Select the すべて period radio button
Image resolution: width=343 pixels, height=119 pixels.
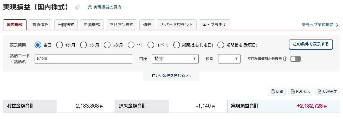(151, 45)
